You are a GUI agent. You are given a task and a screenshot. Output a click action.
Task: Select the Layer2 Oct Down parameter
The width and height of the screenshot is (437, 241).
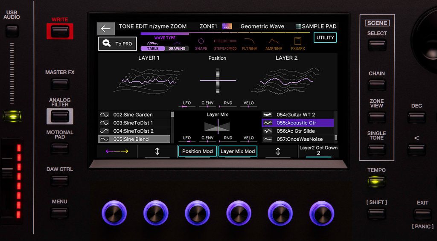pyautogui.click(x=318, y=151)
